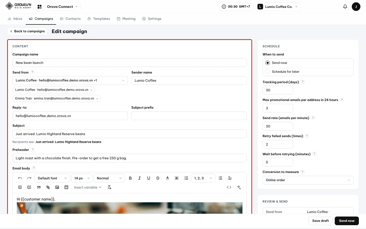Switch to the Inbox tab

click(x=15, y=19)
